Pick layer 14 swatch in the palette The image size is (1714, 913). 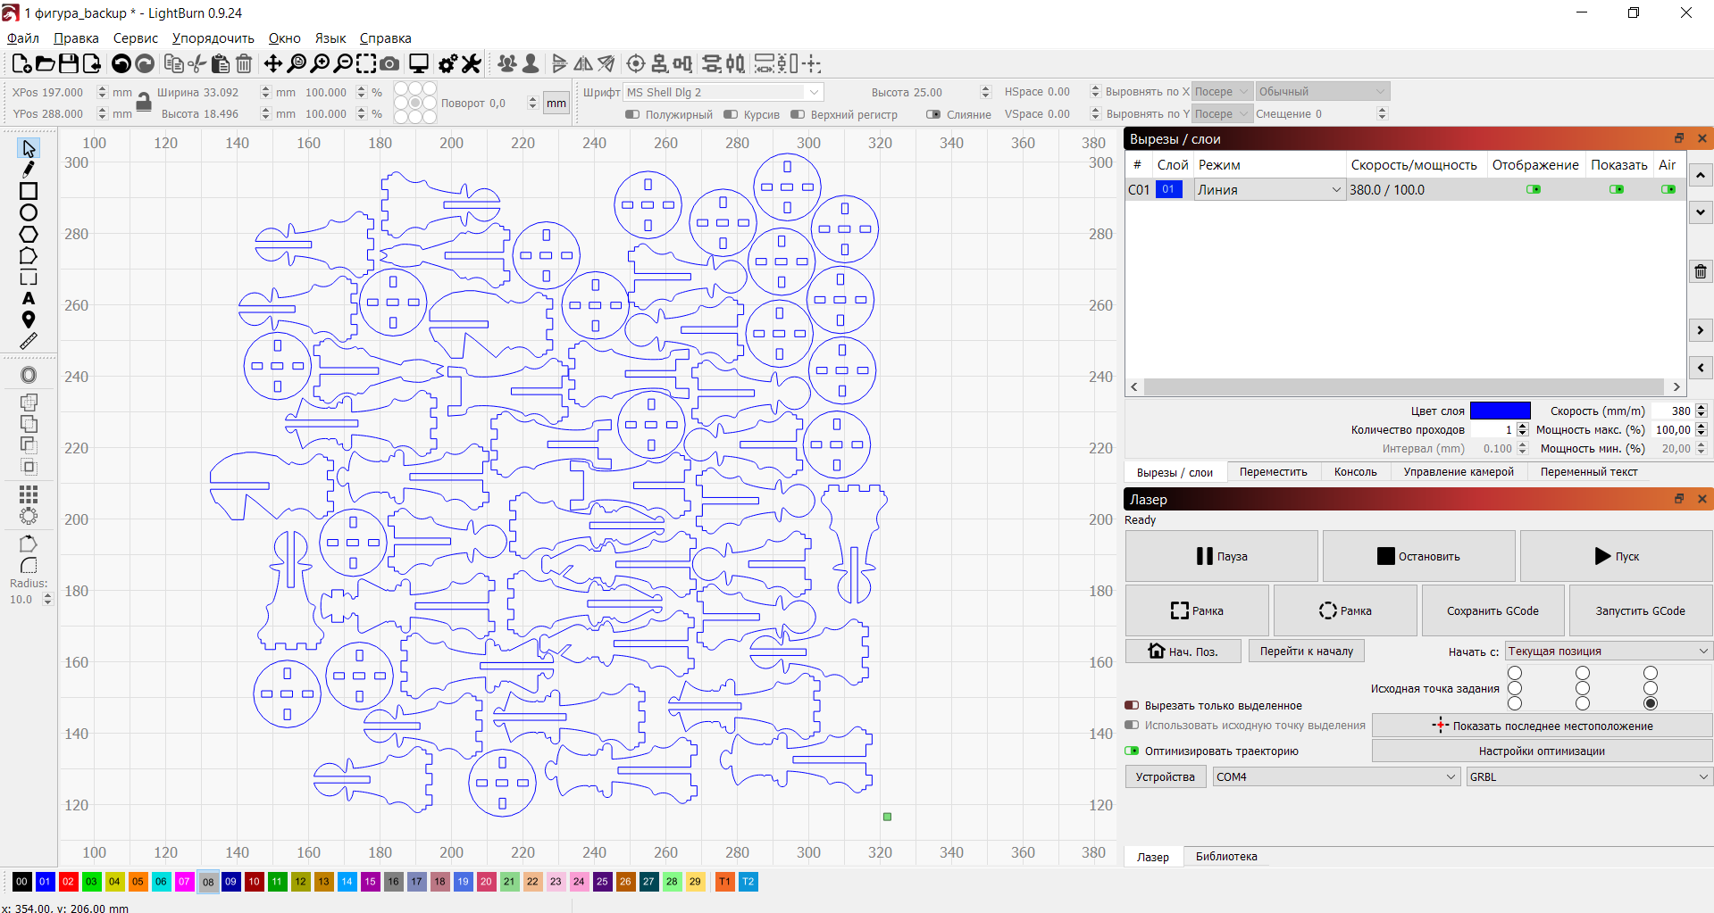[347, 882]
